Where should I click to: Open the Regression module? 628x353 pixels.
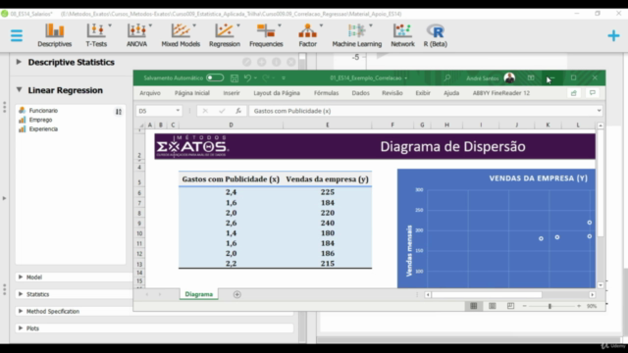(x=225, y=35)
